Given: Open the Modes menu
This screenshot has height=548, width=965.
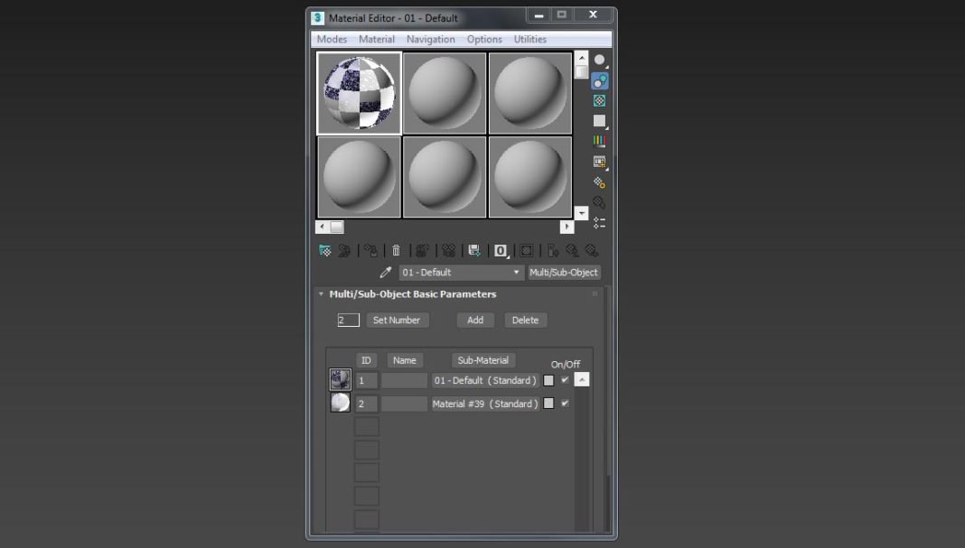Looking at the screenshot, I should pos(332,39).
